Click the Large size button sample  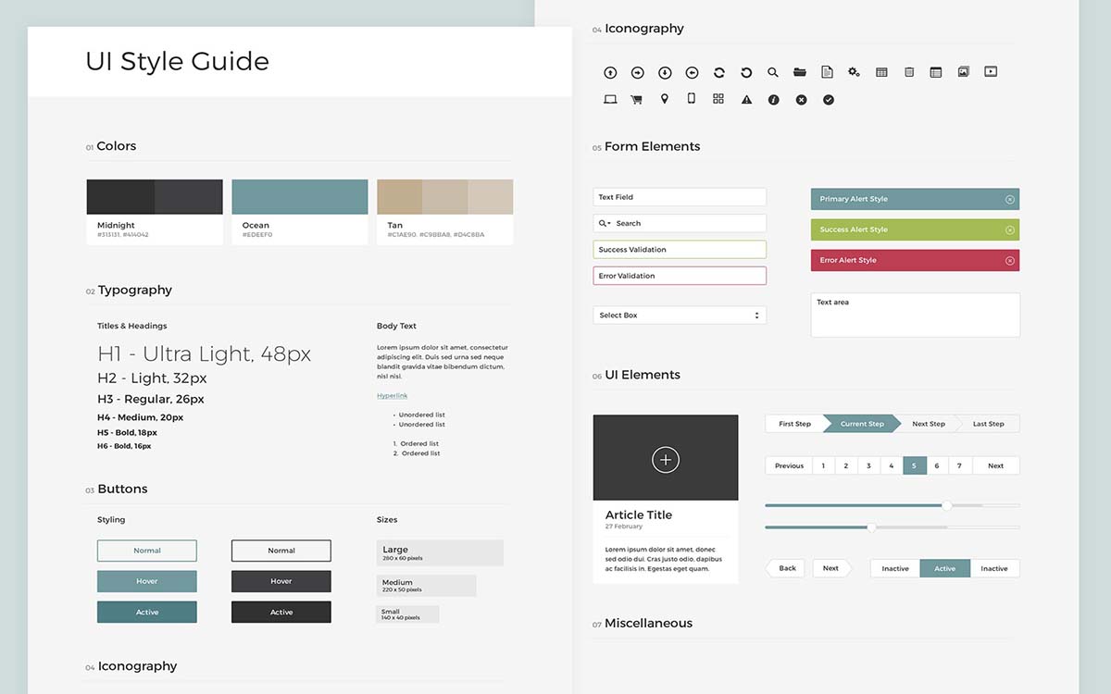(440, 553)
